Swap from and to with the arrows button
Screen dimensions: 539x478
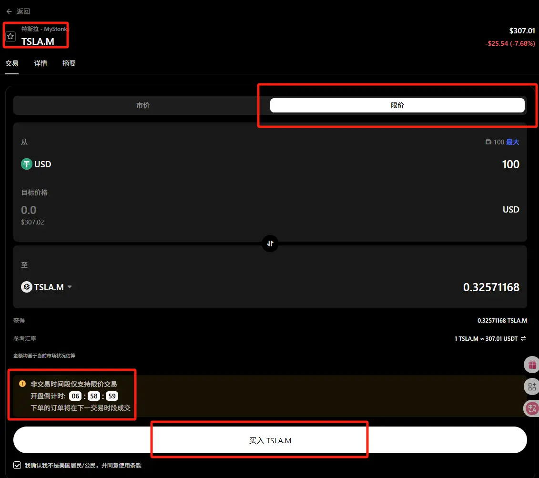click(x=270, y=244)
